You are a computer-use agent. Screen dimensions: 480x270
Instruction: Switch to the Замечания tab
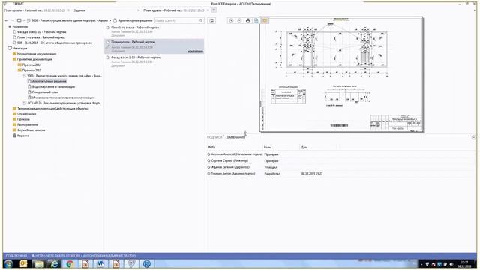click(x=235, y=137)
